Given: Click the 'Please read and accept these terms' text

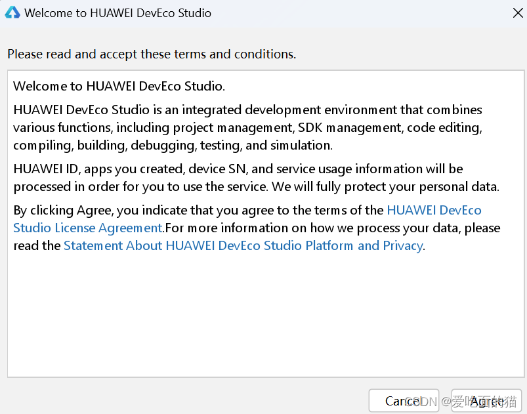Looking at the screenshot, I should (x=152, y=54).
